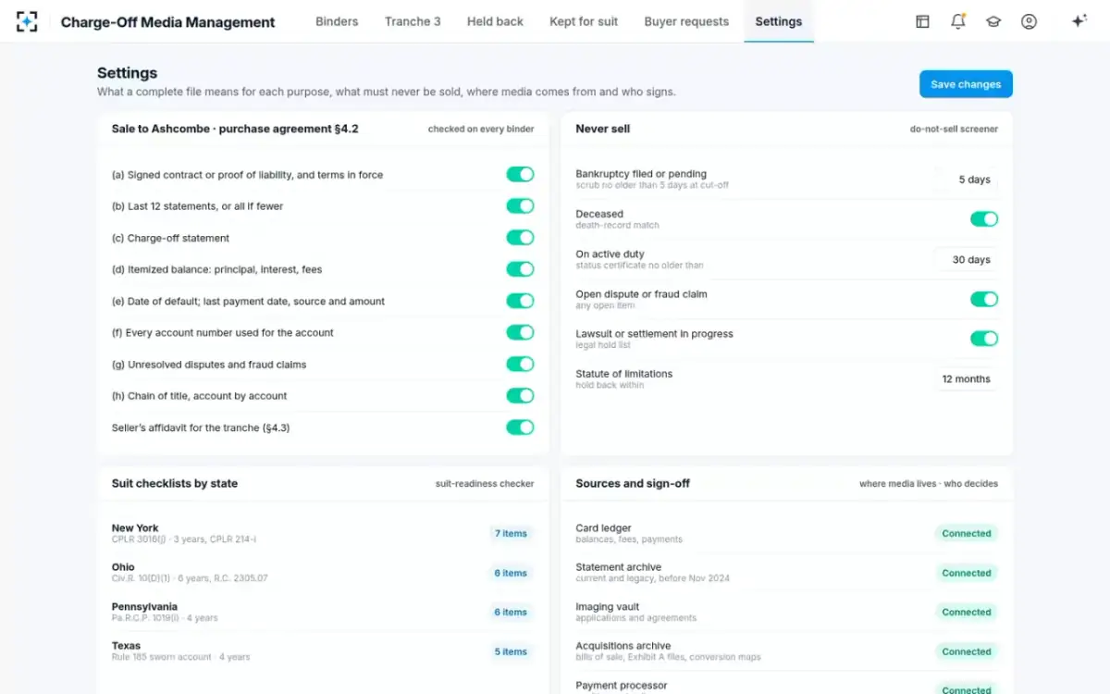The width and height of the screenshot is (1110, 694).
Task: Toggle (g) Unresolved disputes and fraud claims
Action: 520,364
